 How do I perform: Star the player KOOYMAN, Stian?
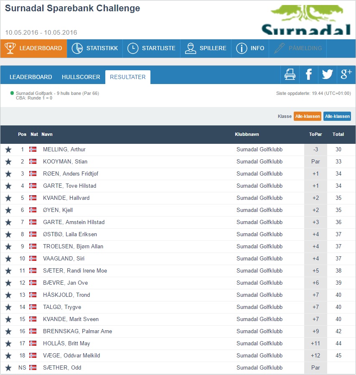coord(8,161)
